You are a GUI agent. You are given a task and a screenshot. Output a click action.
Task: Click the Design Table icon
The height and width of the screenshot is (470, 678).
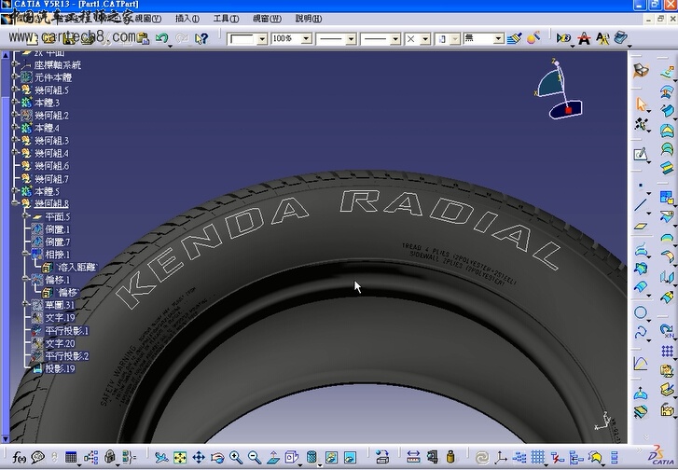[x=71, y=457]
